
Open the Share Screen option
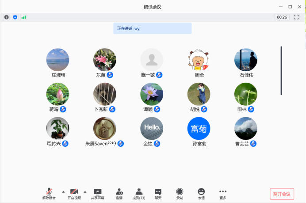pos(98,194)
